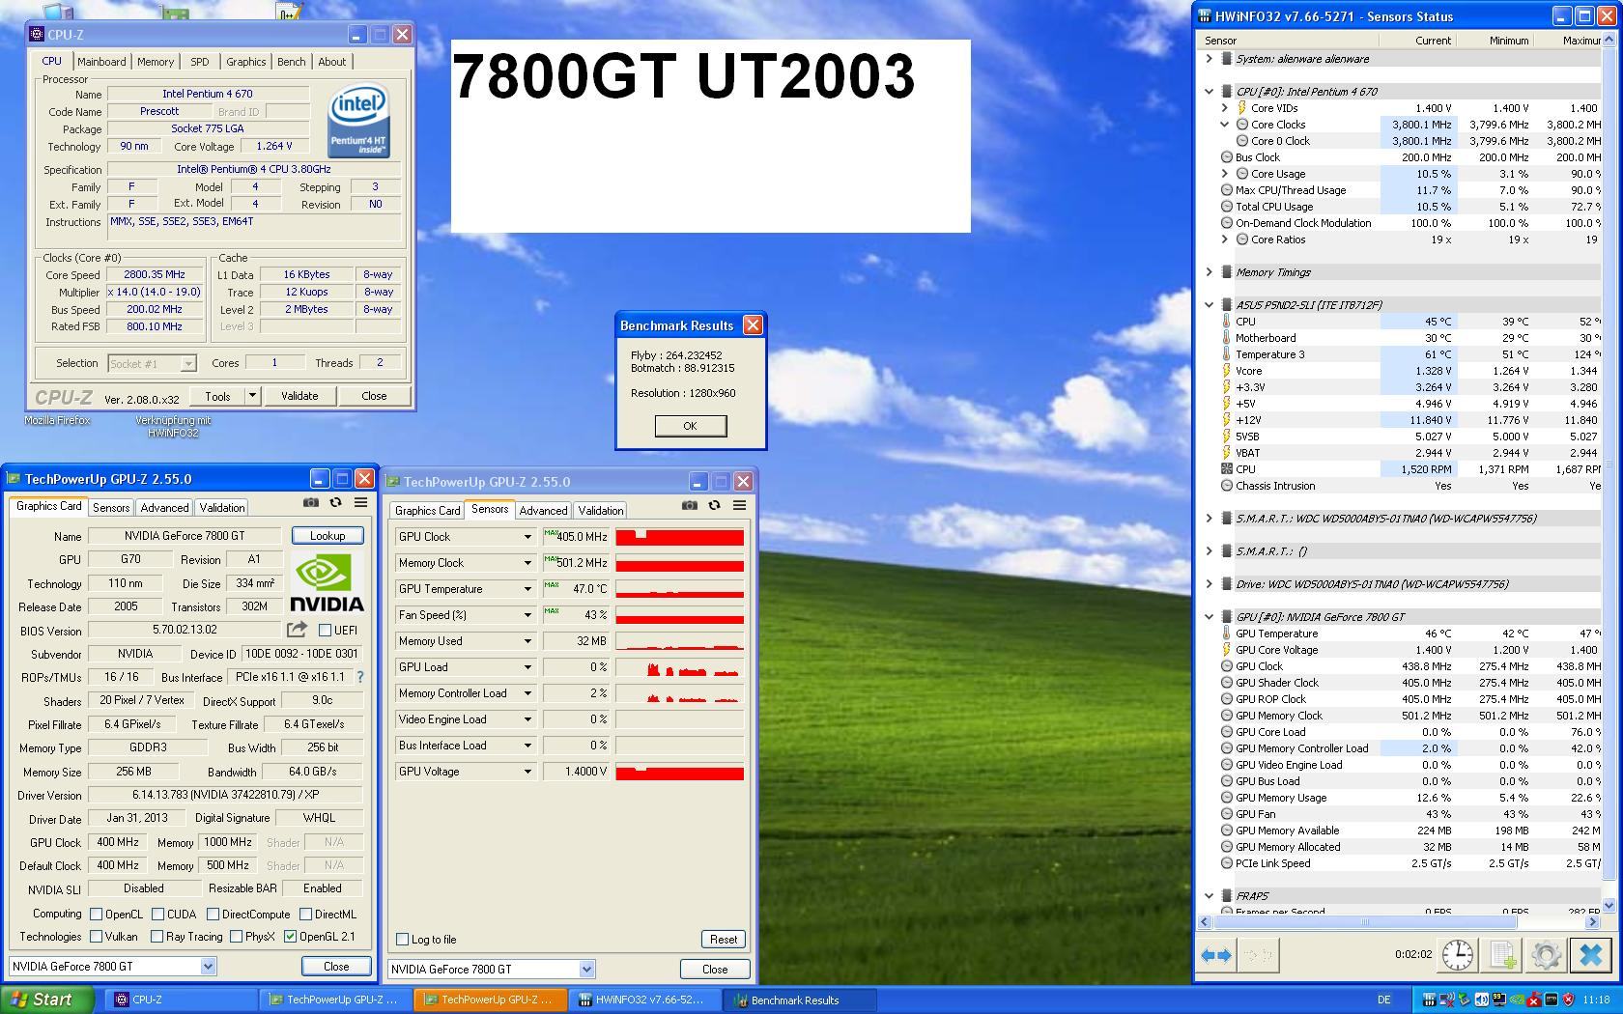Click the HWiNFO reset clock timer button
Screen dimensions: 1623x1014
(1457, 955)
